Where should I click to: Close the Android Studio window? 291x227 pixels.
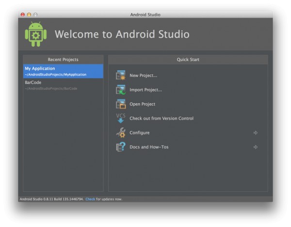[x=23, y=15]
